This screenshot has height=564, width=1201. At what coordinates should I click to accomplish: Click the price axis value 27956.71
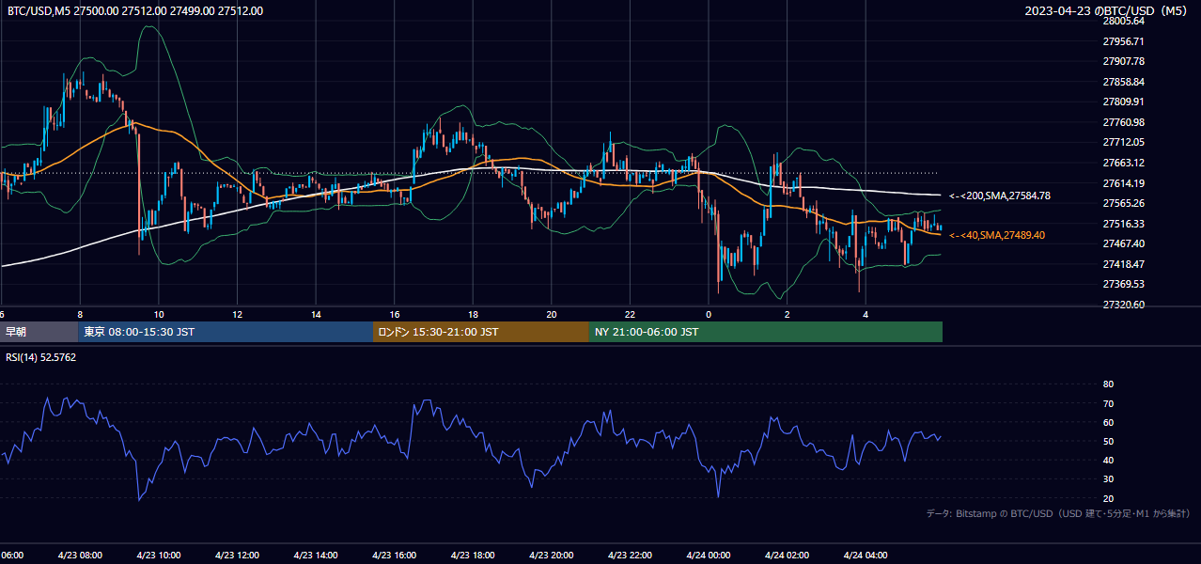coord(1123,41)
